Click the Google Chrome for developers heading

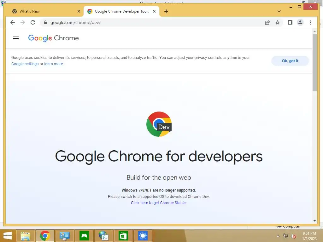point(159,156)
